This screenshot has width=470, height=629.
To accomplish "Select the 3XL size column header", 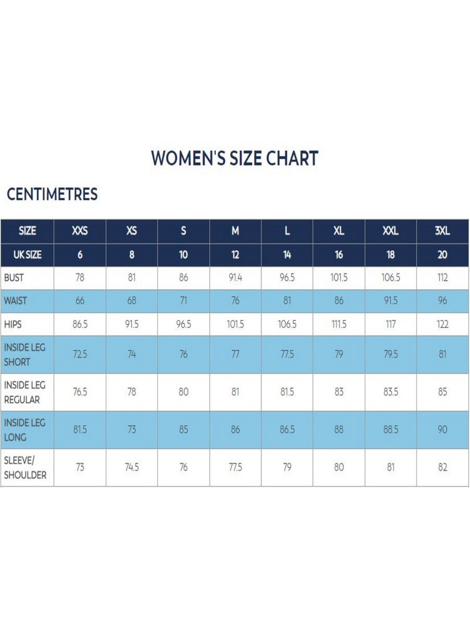I will [442, 231].
